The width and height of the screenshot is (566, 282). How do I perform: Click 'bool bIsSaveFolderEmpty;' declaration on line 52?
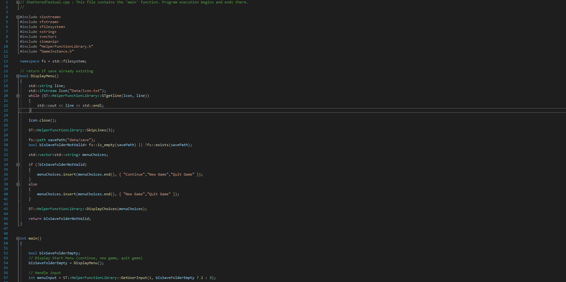click(54, 253)
